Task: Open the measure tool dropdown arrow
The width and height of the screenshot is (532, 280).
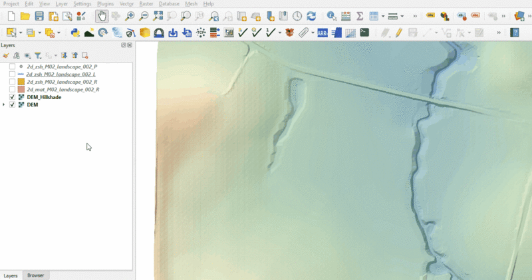Action: 402,16
